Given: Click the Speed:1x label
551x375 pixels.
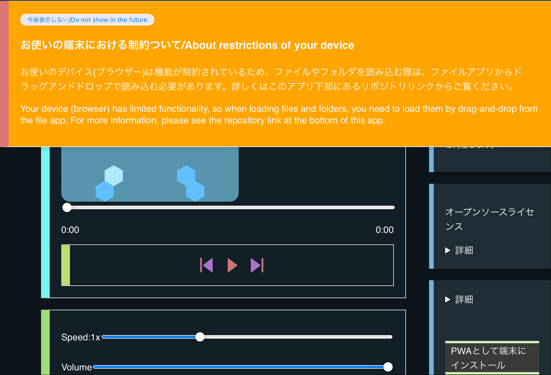Looking at the screenshot, I should 81,337.
